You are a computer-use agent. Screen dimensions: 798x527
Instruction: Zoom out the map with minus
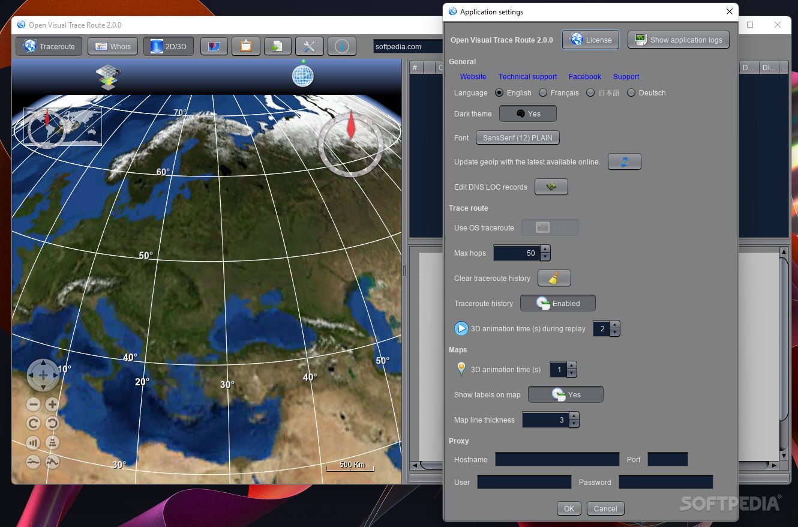(x=34, y=405)
